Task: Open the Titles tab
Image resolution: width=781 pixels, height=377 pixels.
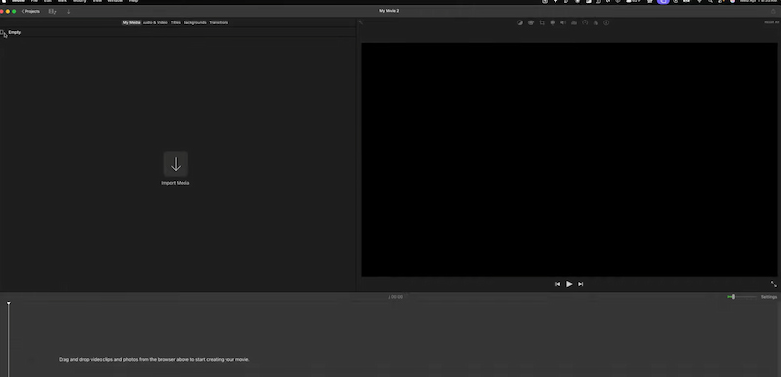Action: pyautogui.click(x=176, y=22)
